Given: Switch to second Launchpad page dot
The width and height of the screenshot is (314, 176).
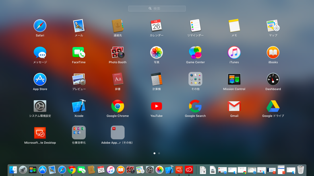Looking at the screenshot, I should 159,153.
